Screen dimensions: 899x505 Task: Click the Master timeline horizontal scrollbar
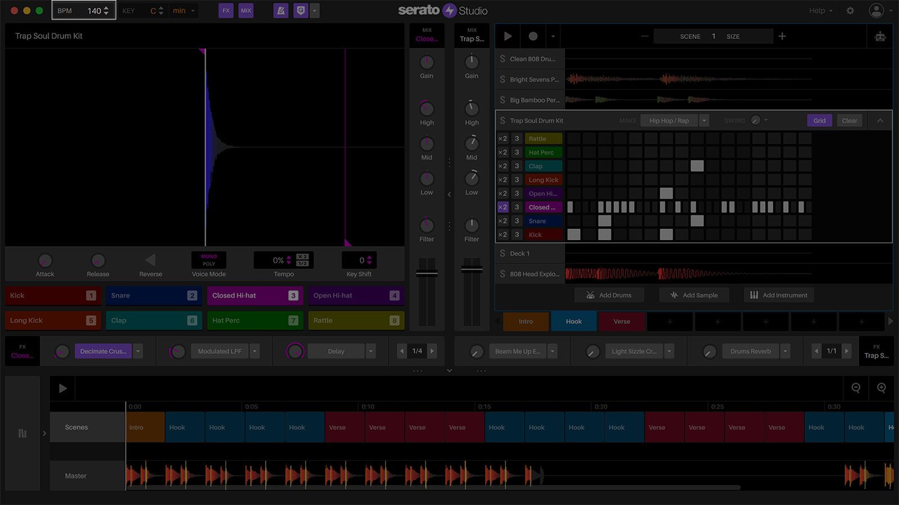click(433, 488)
